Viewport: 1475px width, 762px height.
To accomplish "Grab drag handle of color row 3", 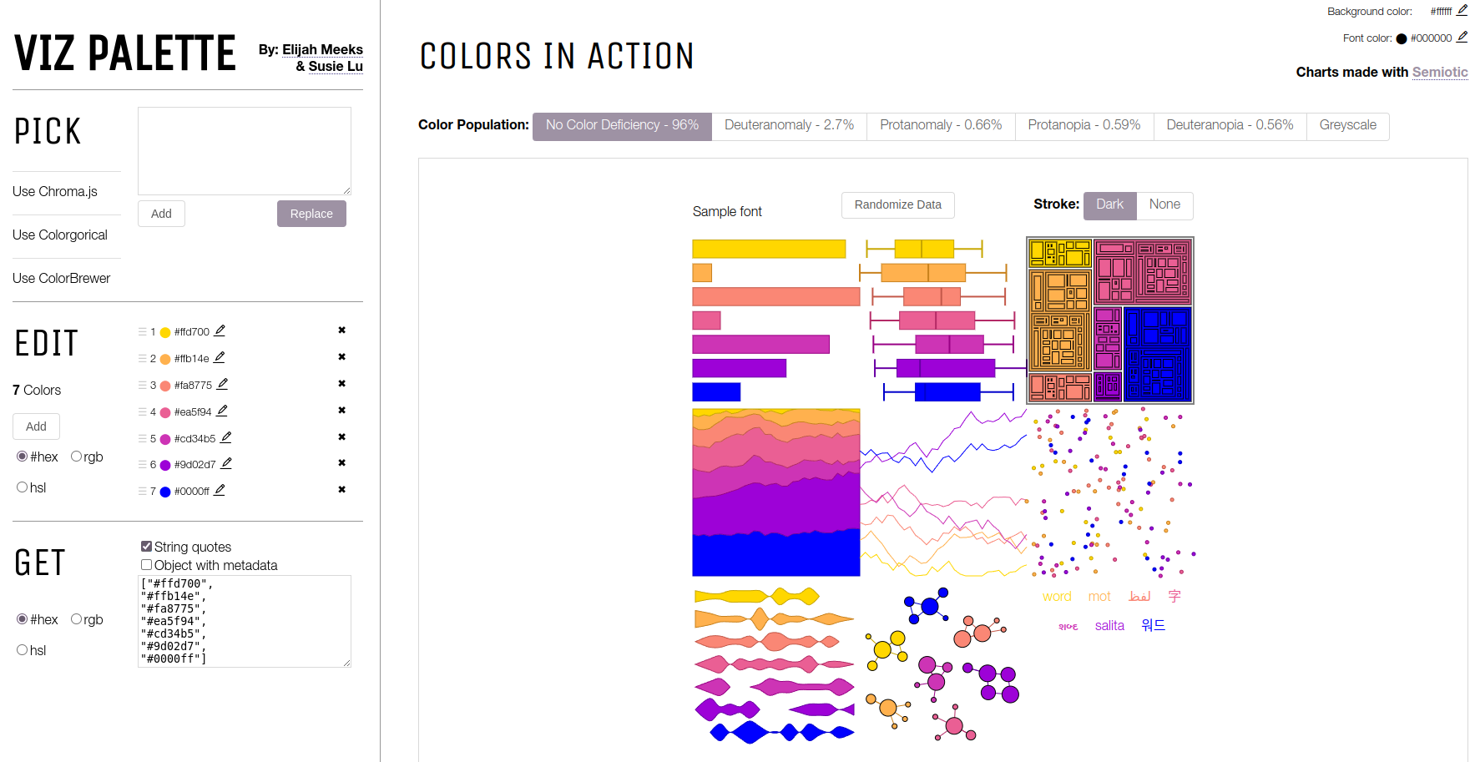I will tap(143, 386).
